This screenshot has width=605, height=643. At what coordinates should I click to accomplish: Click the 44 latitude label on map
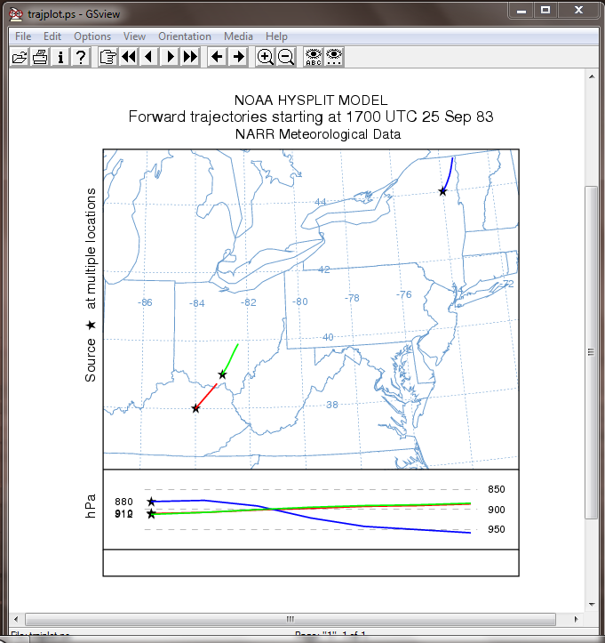(321, 202)
